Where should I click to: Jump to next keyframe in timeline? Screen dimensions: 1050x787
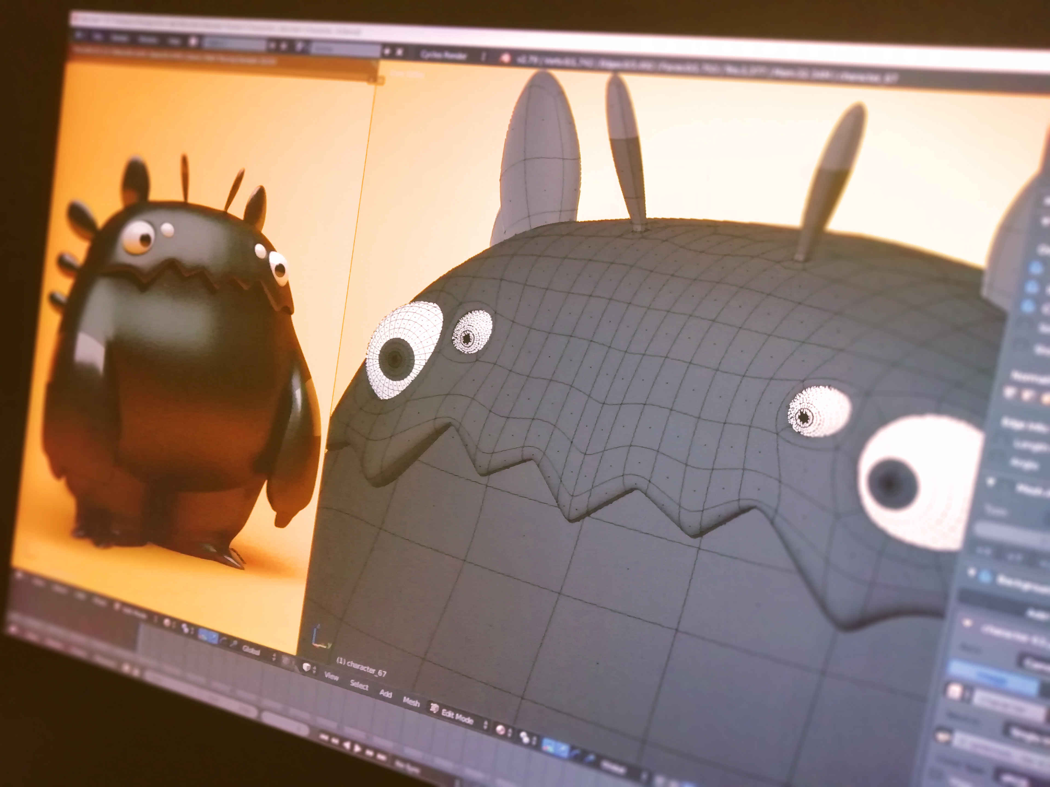(x=369, y=753)
